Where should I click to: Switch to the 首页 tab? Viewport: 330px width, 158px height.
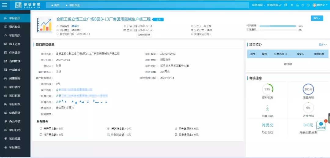[56, 5]
